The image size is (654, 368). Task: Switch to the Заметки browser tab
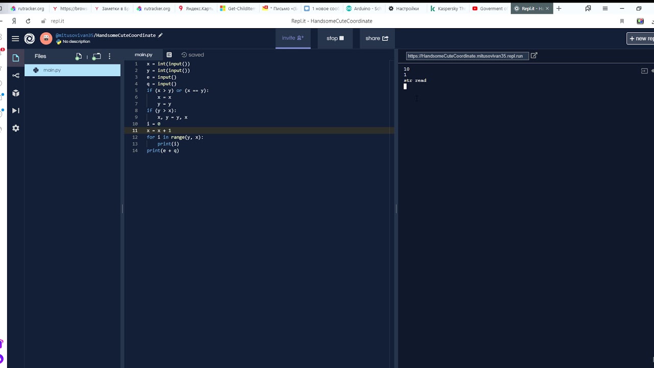tap(112, 8)
